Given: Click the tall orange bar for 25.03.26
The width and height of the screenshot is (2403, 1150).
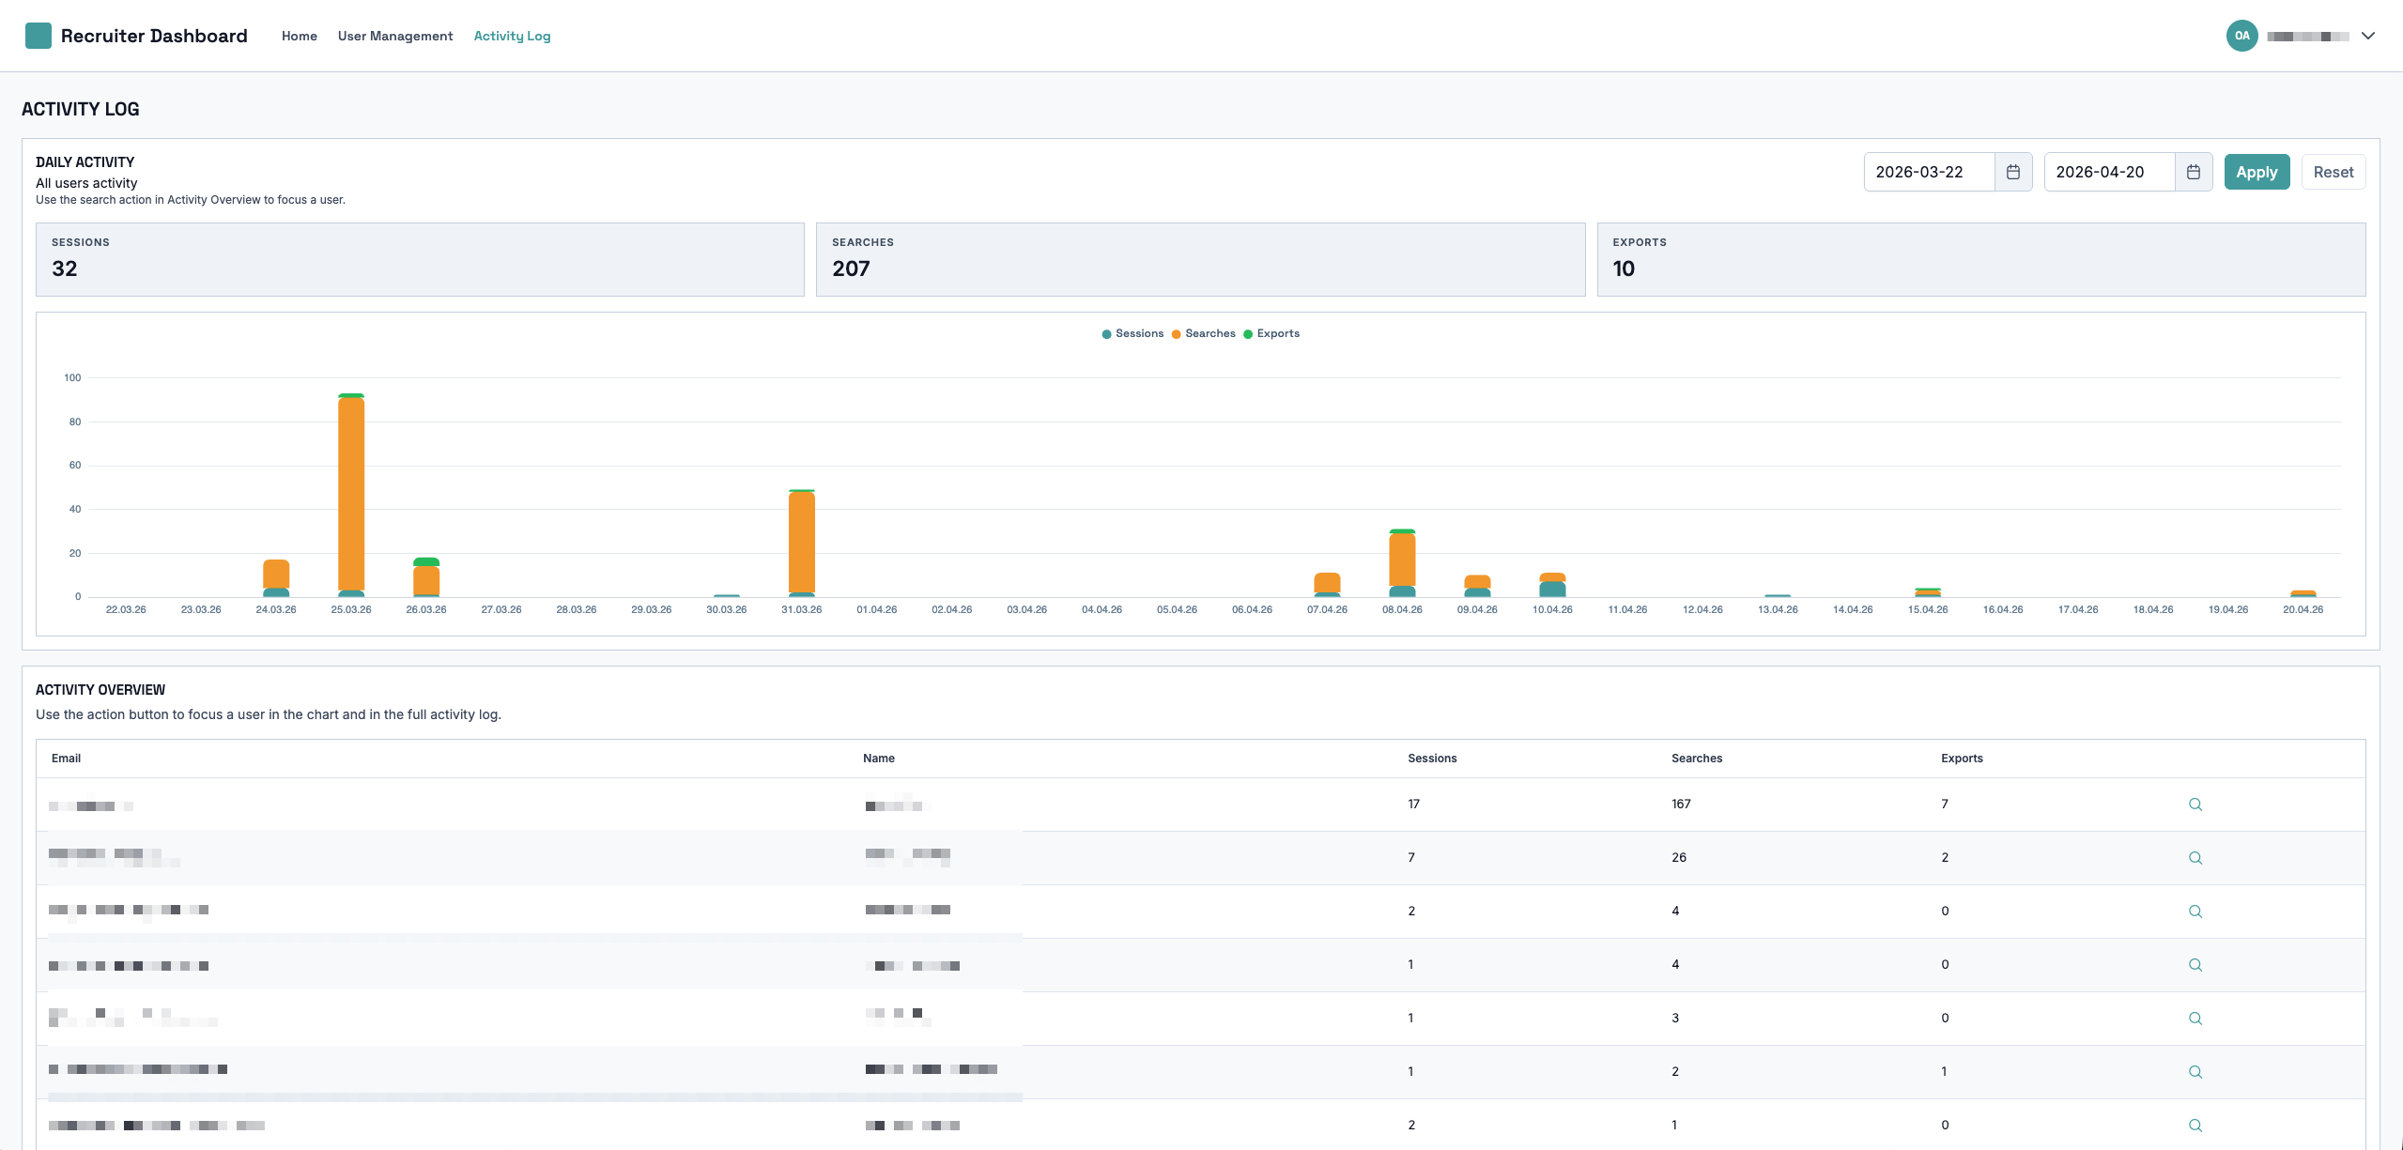Looking at the screenshot, I should coord(351,493).
